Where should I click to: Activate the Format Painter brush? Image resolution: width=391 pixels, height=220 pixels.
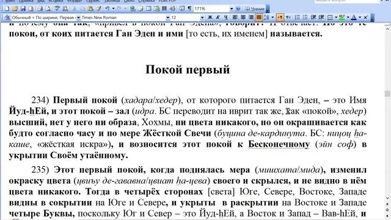point(99,9)
